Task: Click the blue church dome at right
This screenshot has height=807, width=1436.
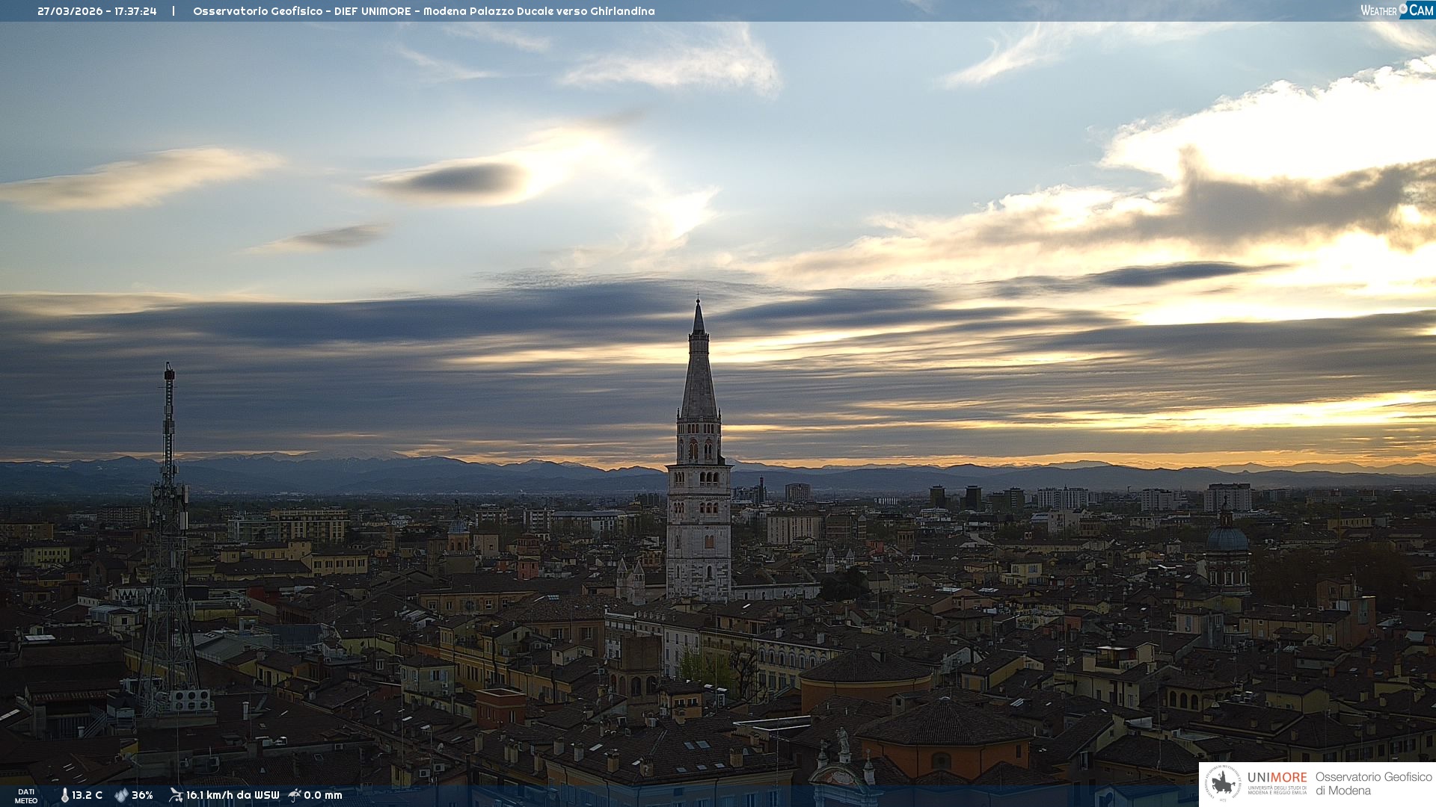Action: [1227, 537]
